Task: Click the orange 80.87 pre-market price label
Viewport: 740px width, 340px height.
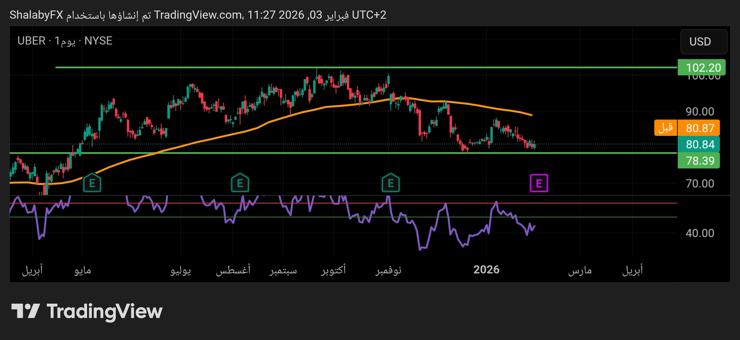Action: [x=699, y=128]
